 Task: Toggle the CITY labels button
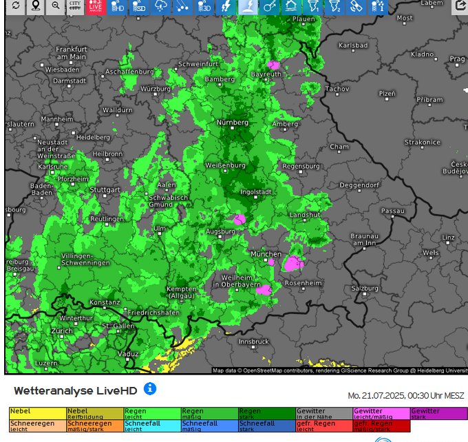point(75,7)
